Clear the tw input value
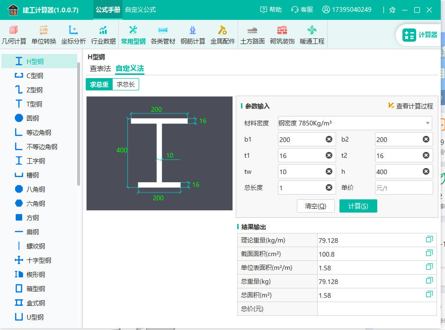 [329, 172]
